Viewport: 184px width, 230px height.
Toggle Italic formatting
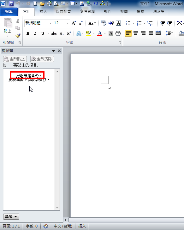pos(35,33)
